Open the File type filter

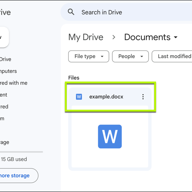coord(89,56)
